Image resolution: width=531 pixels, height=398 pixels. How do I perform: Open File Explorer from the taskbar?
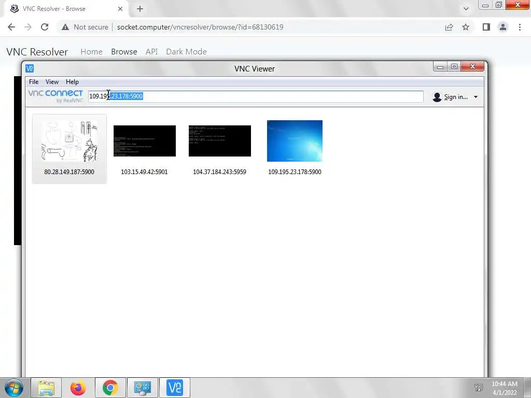point(46,388)
